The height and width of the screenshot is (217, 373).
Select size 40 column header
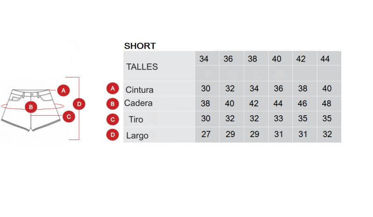coord(277,59)
